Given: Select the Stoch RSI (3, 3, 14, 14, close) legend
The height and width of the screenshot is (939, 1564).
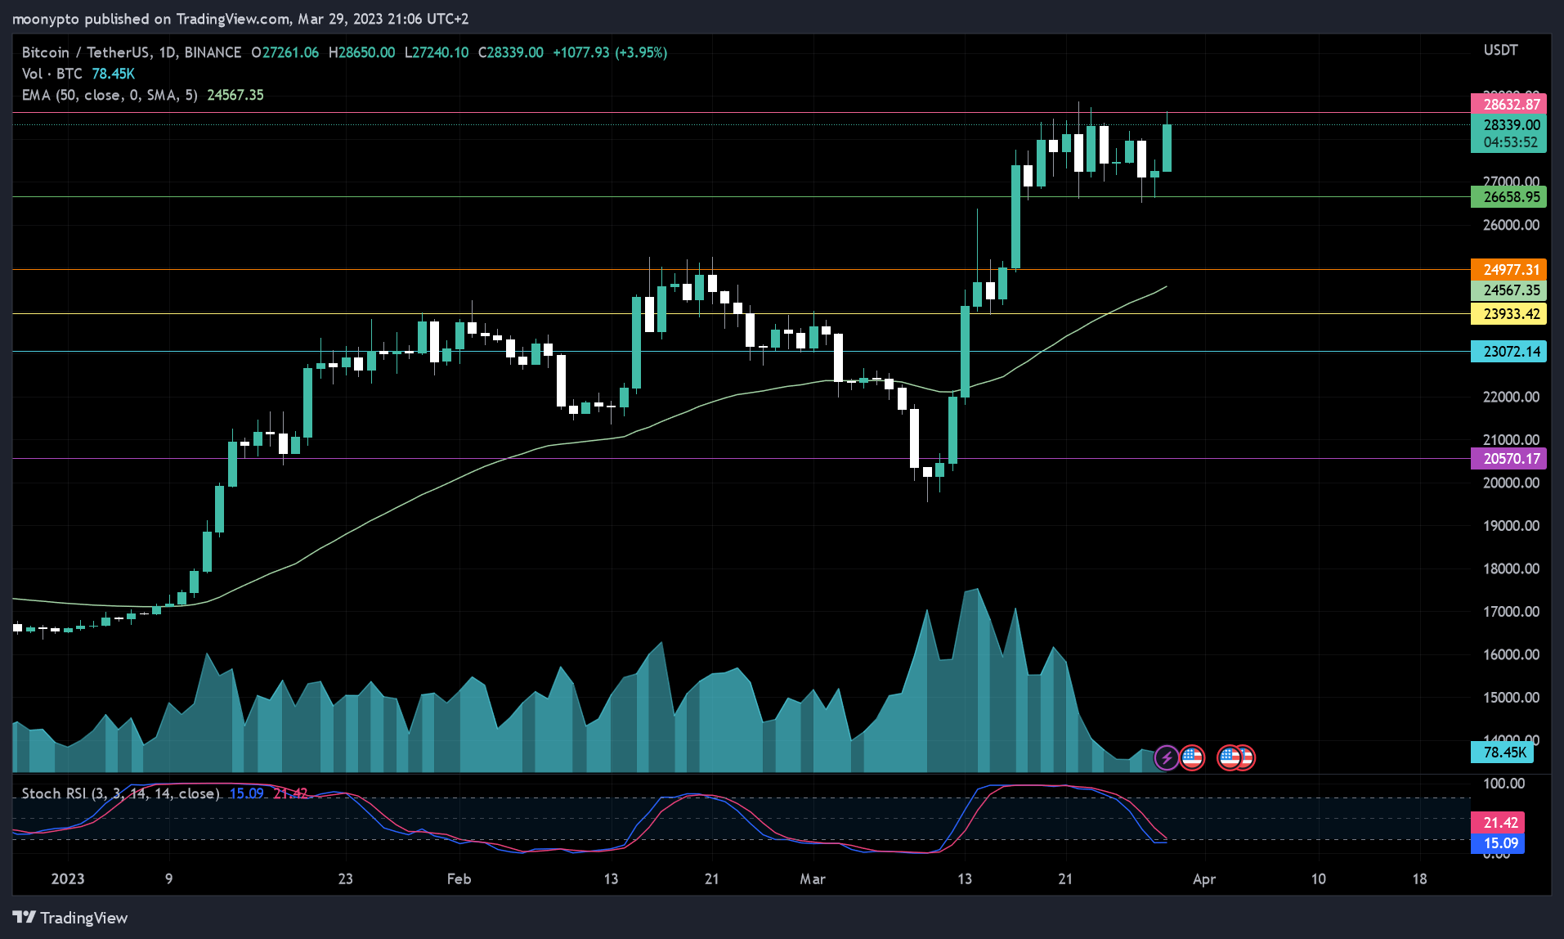Looking at the screenshot, I should [120, 793].
